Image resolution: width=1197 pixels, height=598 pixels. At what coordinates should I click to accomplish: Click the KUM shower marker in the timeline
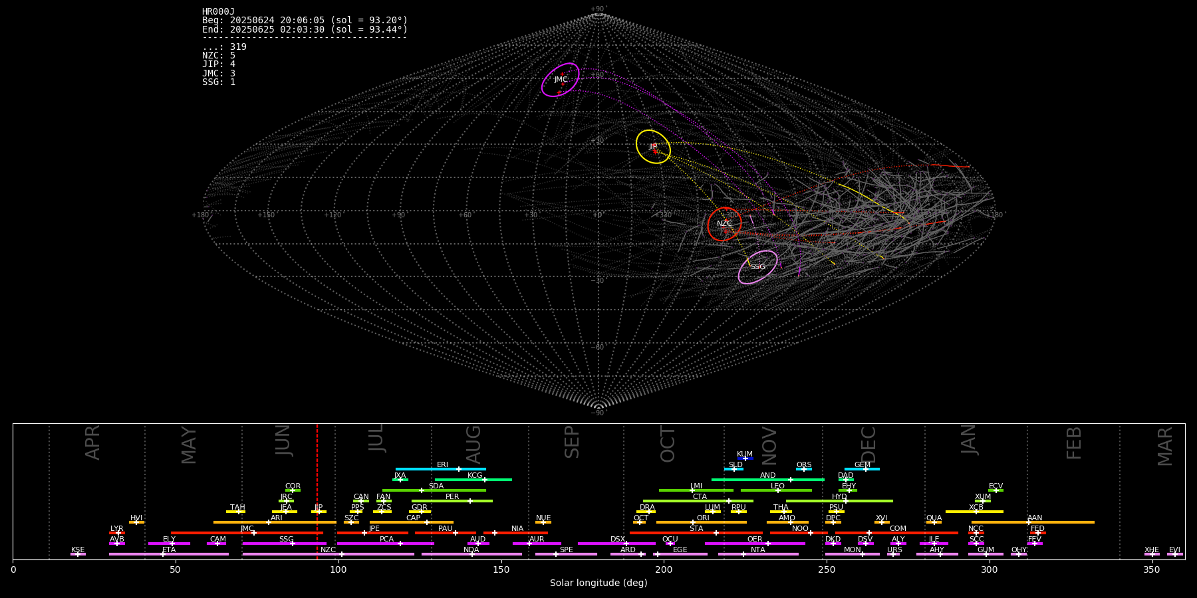[x=745, y=458]
